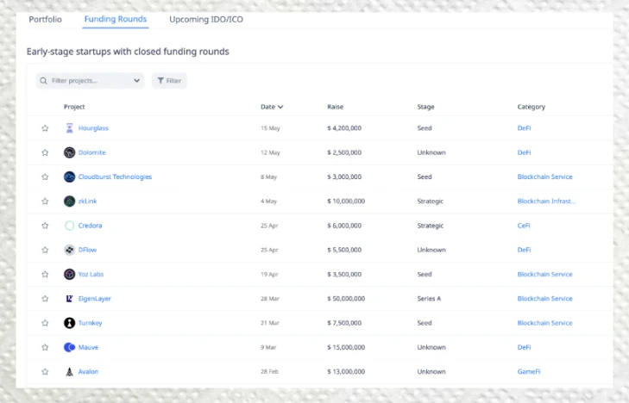
Task: Click Blockchain Service category in EigenLayer row
Action: point(544,299)
